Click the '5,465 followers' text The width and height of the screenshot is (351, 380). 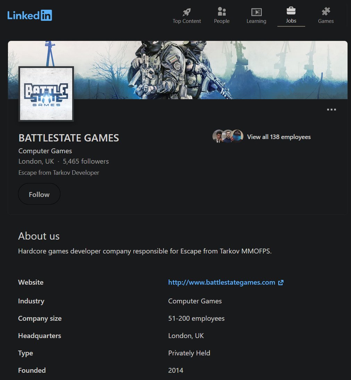[86, 162]
